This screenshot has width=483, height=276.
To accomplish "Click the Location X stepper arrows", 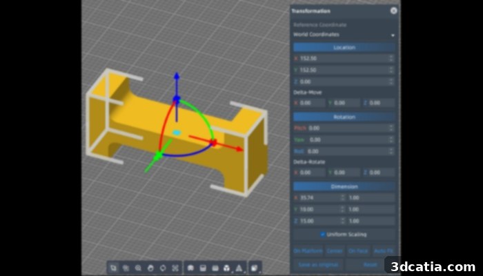I will click(391, 58).
